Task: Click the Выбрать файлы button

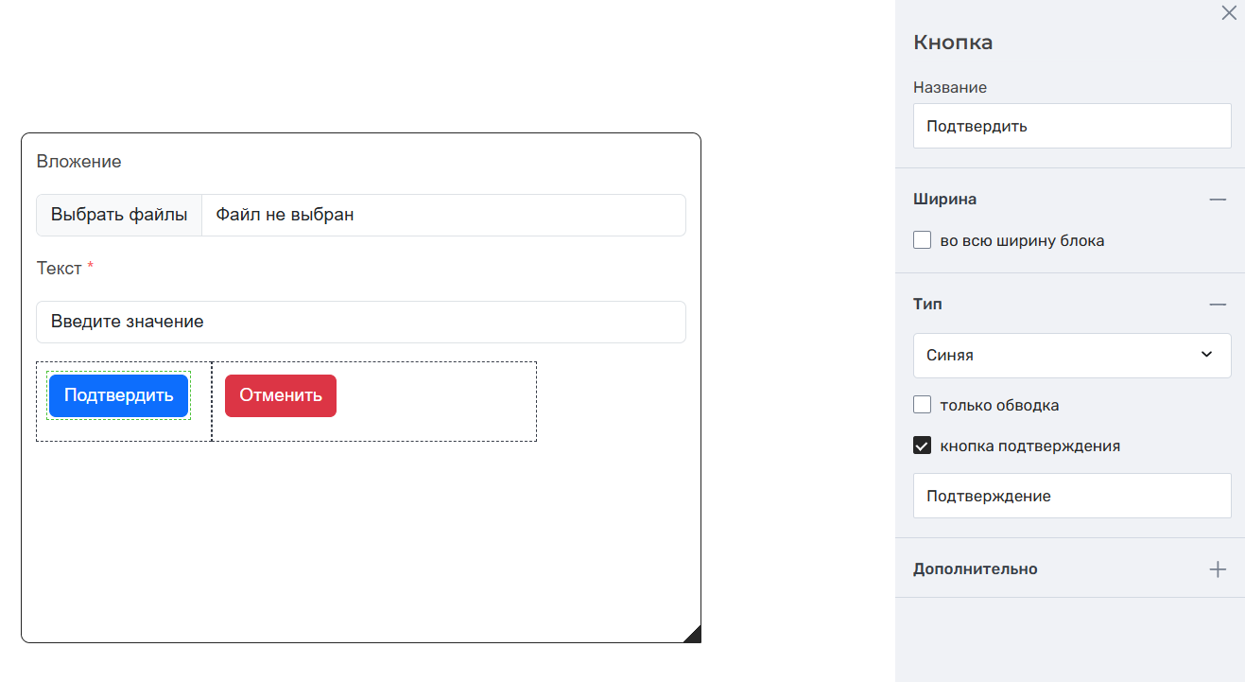Action: pyautogui.click(x=119, y=215)
